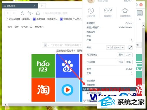Click 特权中心 link in menu header
The width and height of the screenshot is (147, 110).
point(128,1)
